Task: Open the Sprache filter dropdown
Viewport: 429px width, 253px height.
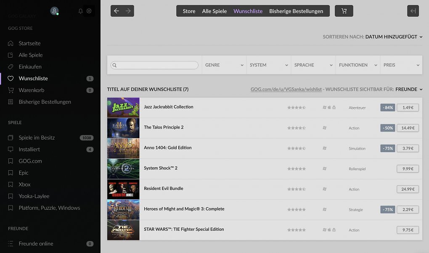Action: point(313,65)
